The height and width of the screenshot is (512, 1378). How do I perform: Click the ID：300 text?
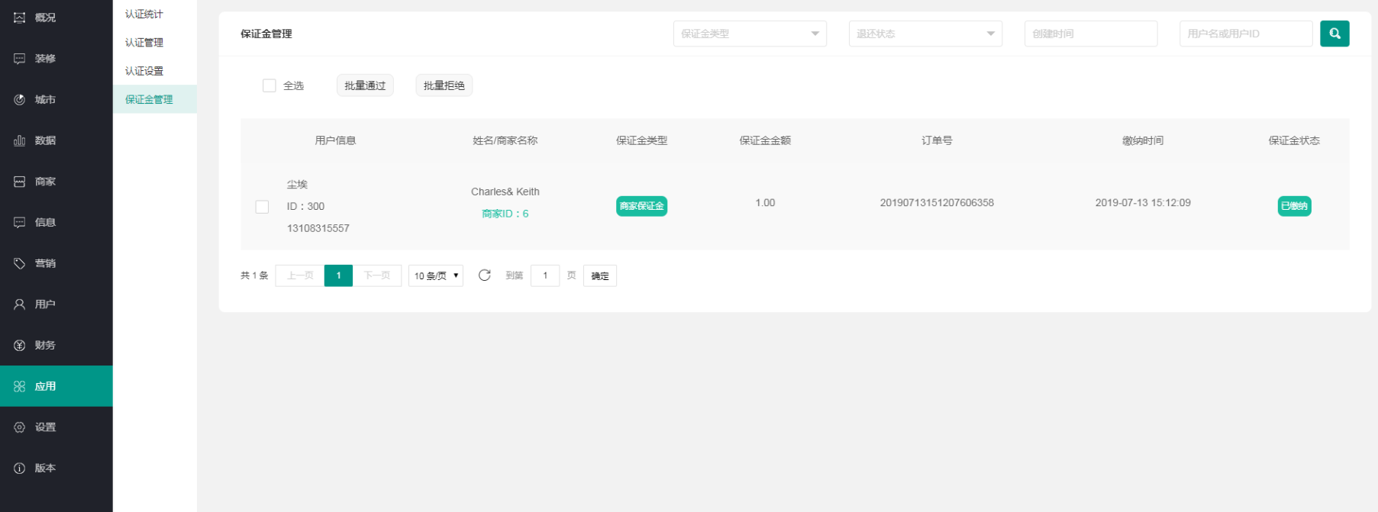pyautogui.click(x=305, y=206)
